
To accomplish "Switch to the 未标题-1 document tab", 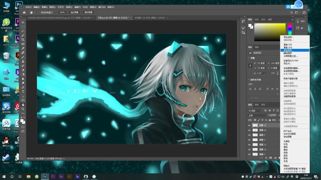I will 150,18.
